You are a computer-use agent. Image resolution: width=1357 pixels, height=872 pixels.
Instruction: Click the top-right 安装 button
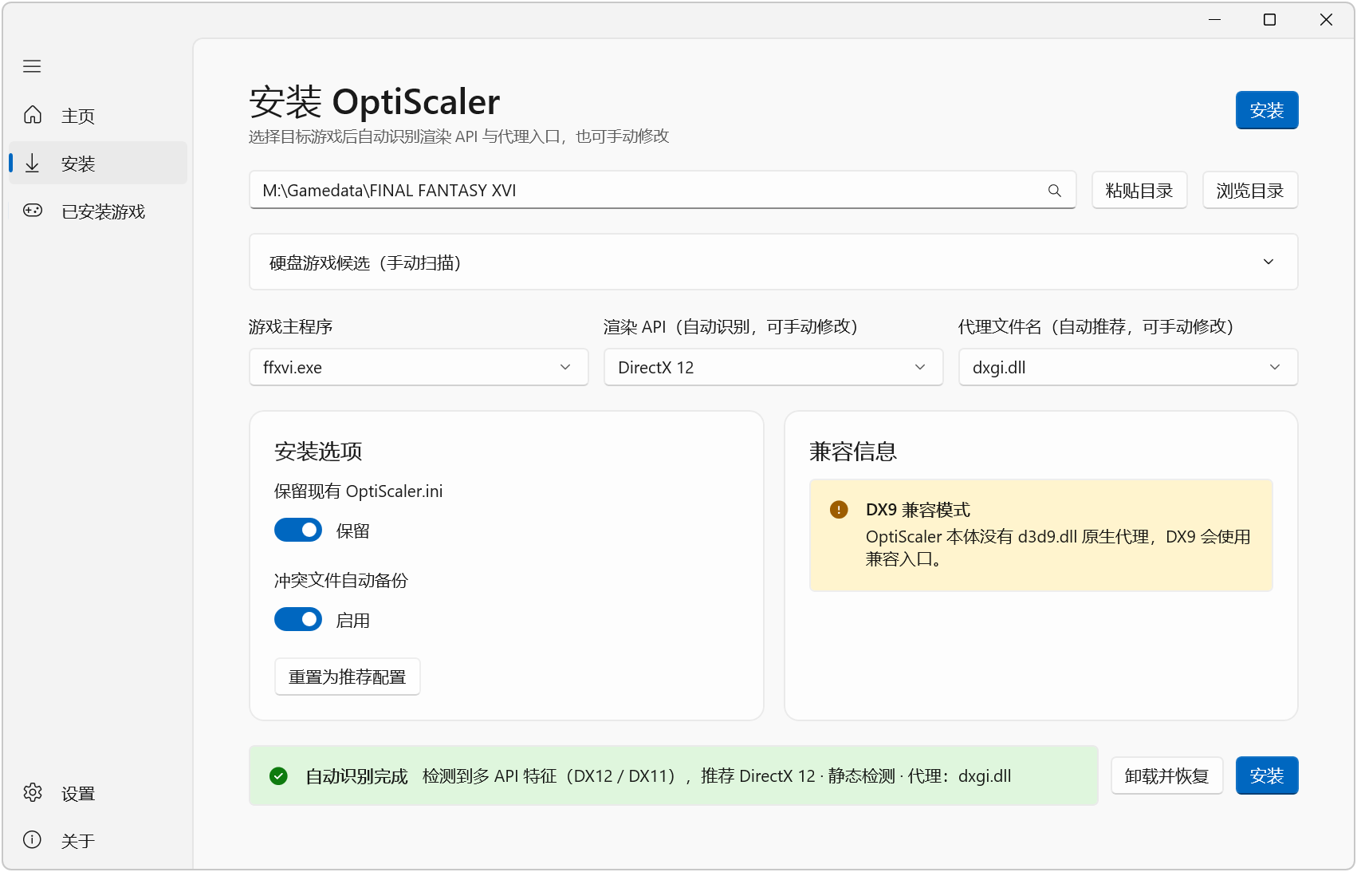pos(1267,110)
